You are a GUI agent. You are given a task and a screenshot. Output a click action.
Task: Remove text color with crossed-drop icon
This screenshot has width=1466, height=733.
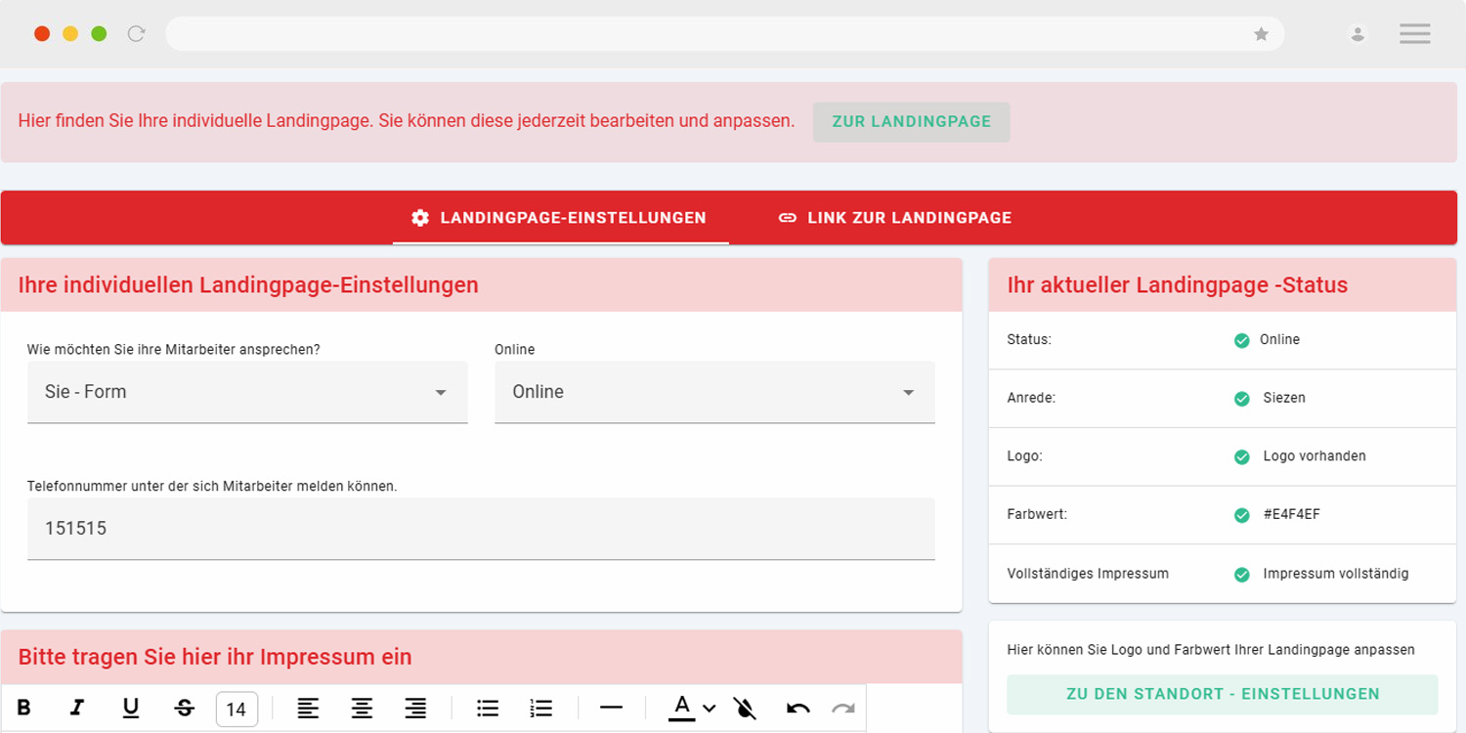coord(745,709)
